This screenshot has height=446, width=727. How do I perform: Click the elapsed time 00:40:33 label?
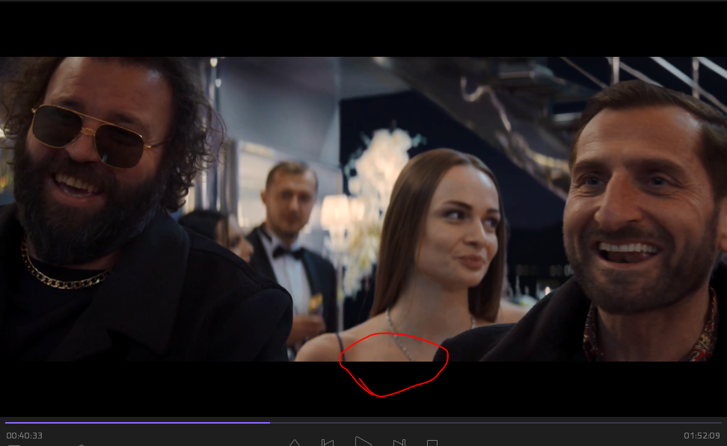(x=25, y=436)
